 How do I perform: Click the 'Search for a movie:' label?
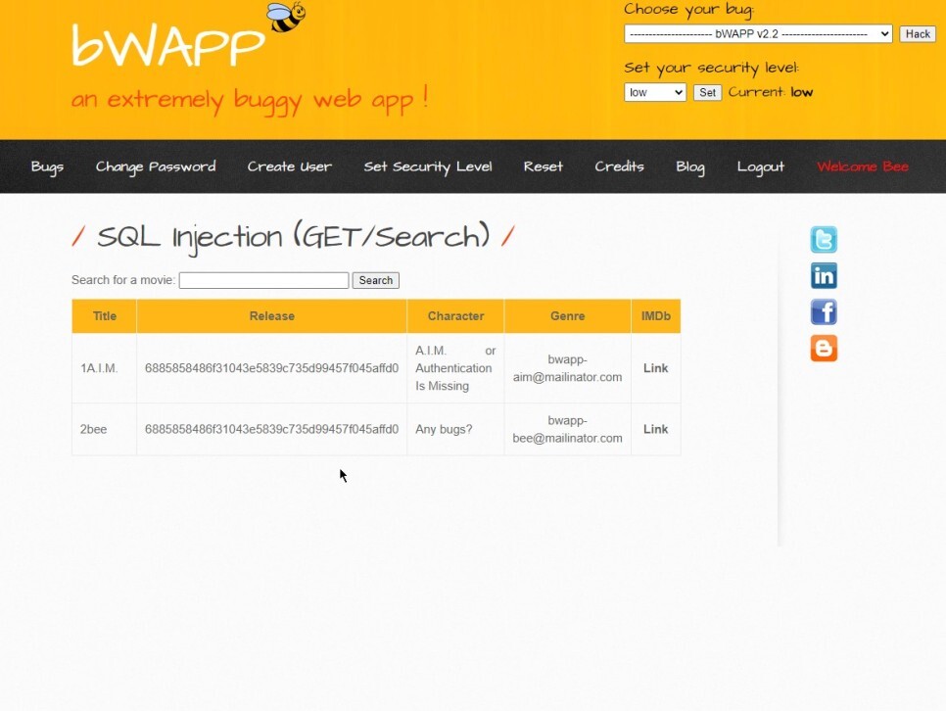coord(123,280)
